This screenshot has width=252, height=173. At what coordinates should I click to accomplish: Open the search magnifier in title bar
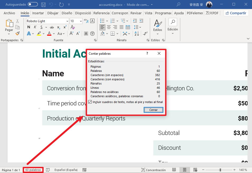[178, 4]
